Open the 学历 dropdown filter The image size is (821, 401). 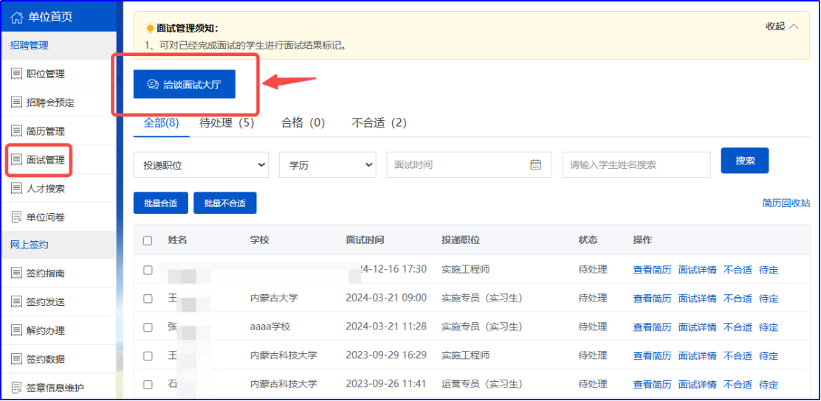tap(328, 165)
